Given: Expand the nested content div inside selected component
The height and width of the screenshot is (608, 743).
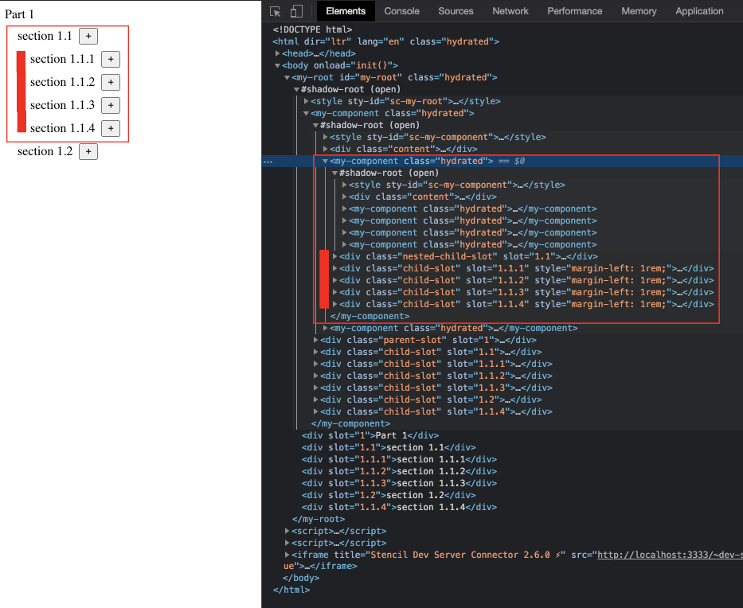Looking at the screenshot, I should click(345, 197).
